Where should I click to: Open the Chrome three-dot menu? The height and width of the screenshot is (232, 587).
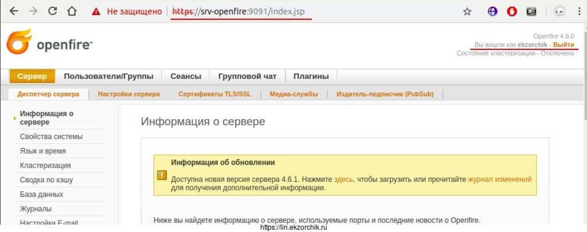pos(579,11)
